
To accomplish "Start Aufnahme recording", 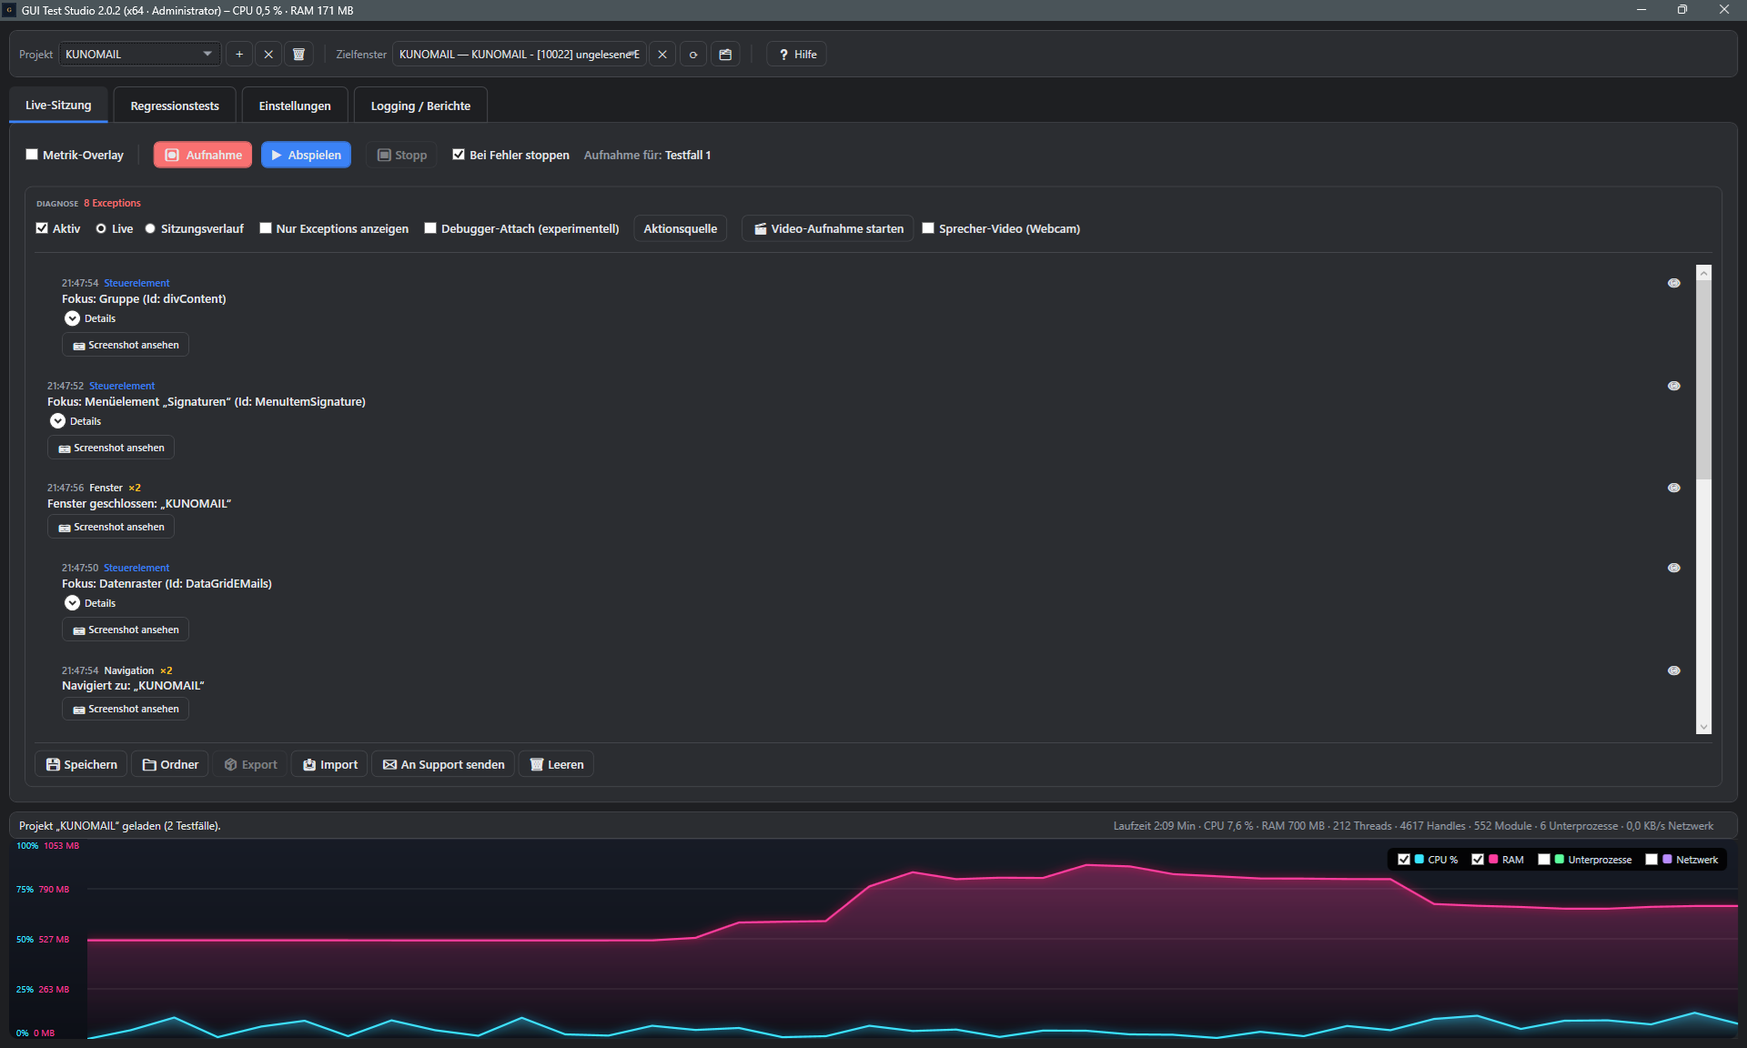I will (203, 155).
